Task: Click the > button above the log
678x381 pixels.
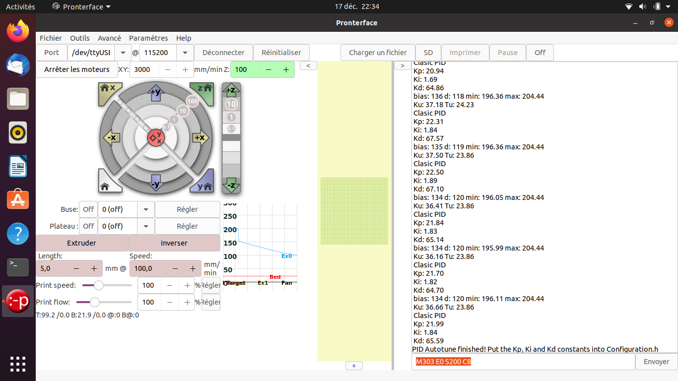Action: click(x=403, y=65)
